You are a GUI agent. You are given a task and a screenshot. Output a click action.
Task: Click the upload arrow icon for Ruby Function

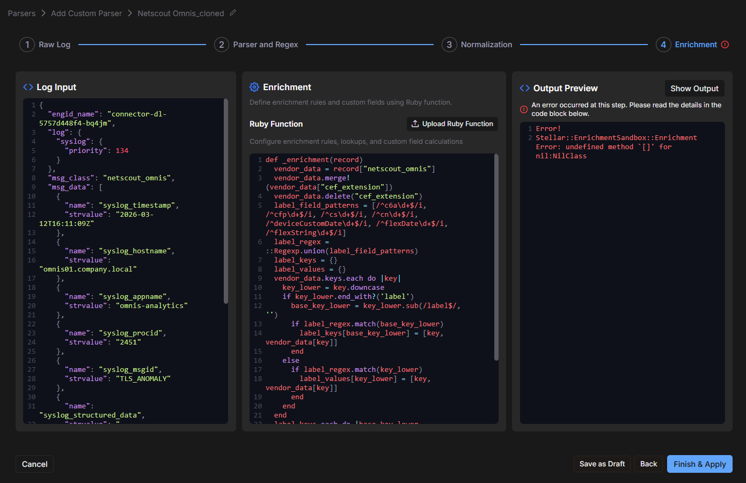click(415, 123)
